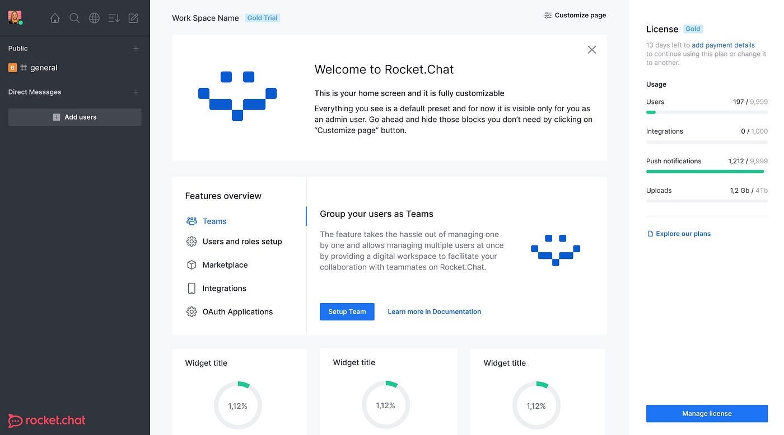Click the Setup Team button

click(347, 312)
